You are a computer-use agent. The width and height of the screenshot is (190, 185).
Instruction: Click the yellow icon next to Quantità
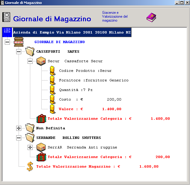pos(52,90)
